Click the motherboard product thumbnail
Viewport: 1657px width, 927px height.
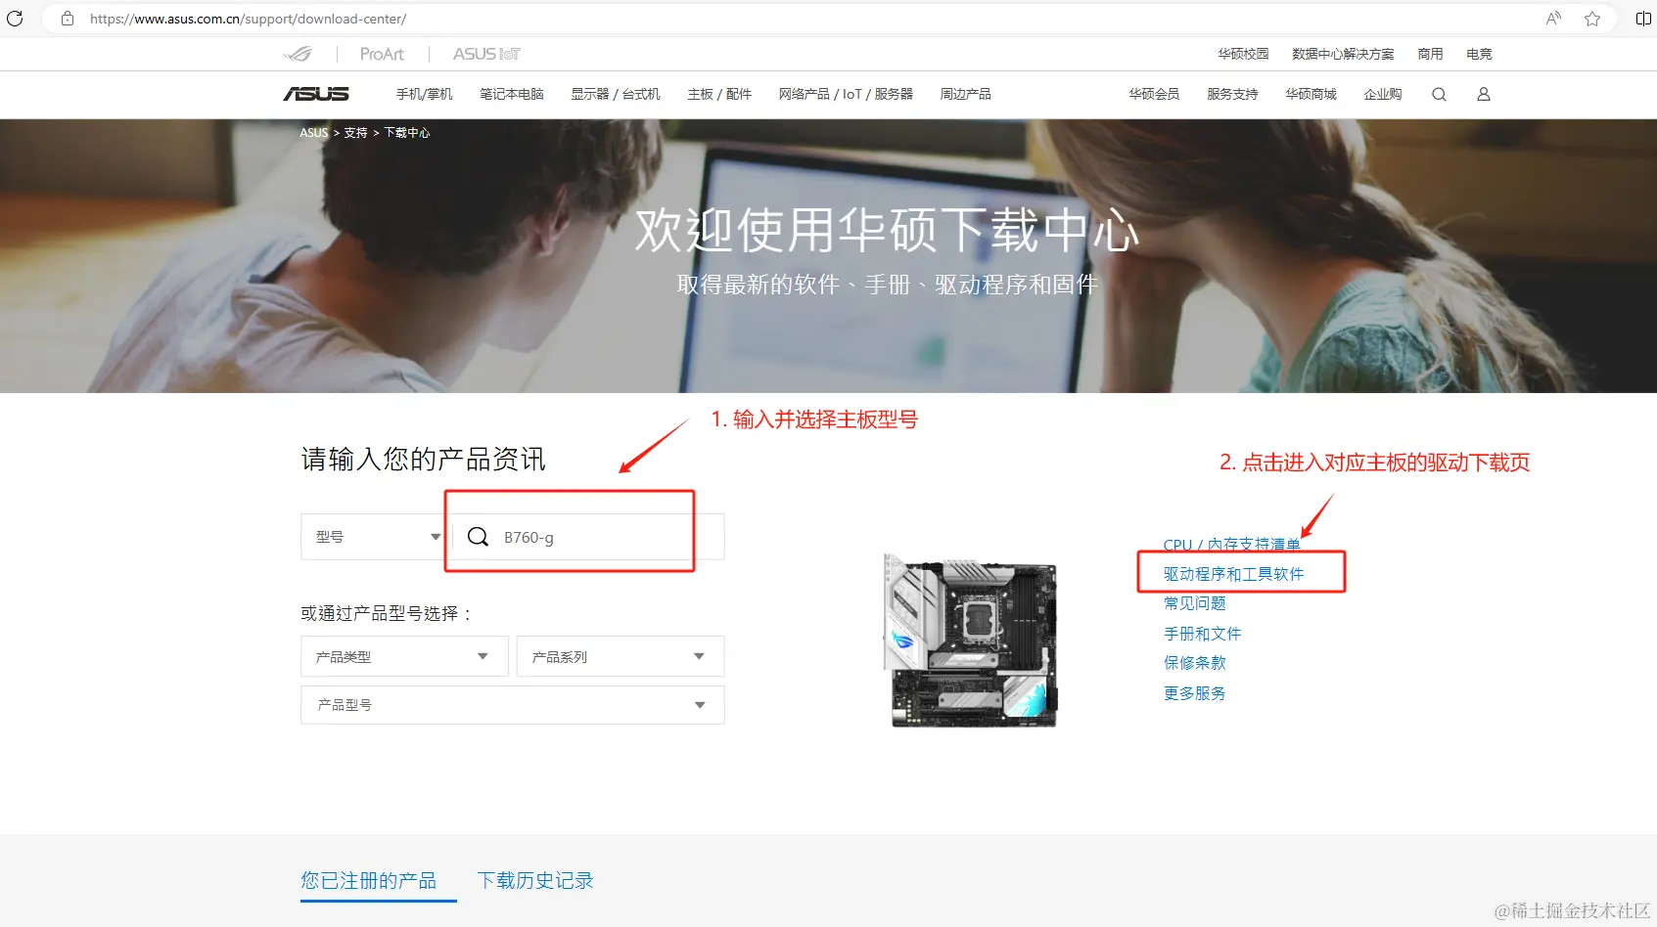pos(970,640)
